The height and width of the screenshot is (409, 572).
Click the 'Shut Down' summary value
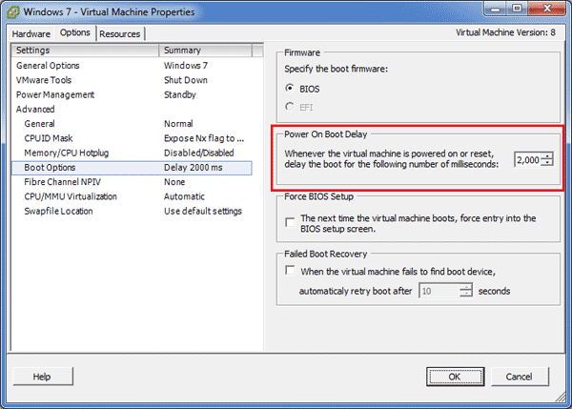click(x=186, y=80)
